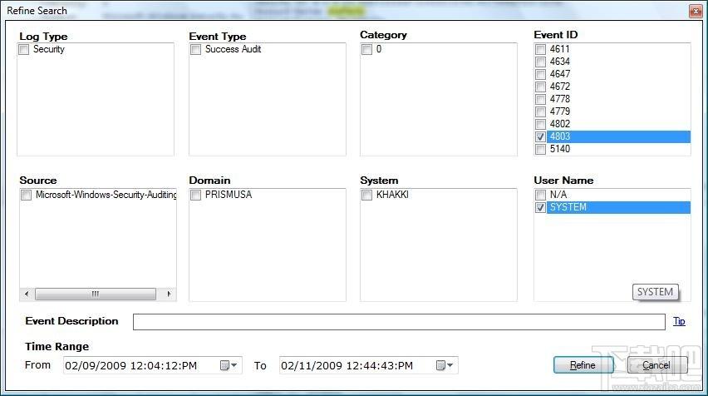
Task: Check the KHAKKI system checkbox
Action: tap(366, 195)
